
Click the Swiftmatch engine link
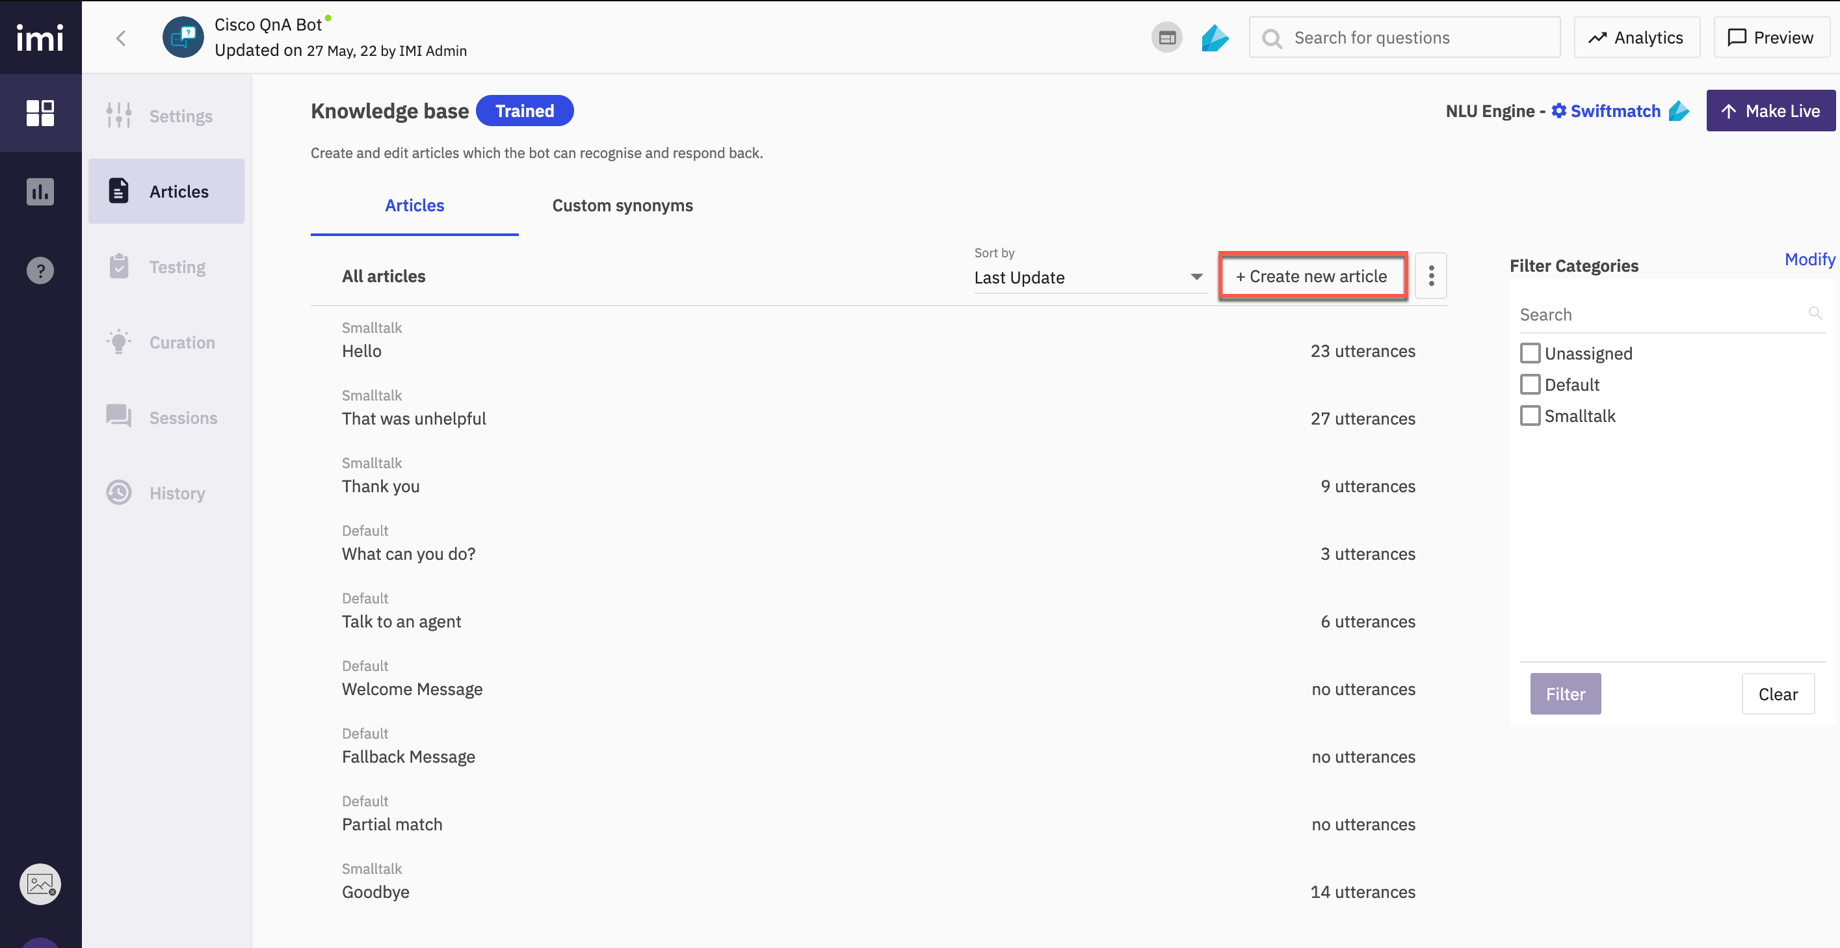click(1615, 111)
